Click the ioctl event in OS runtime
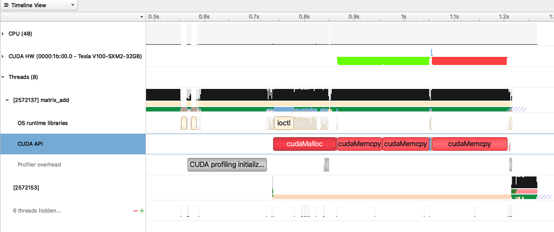Viewport: 554px width, 232px height. tap(284, 123)
